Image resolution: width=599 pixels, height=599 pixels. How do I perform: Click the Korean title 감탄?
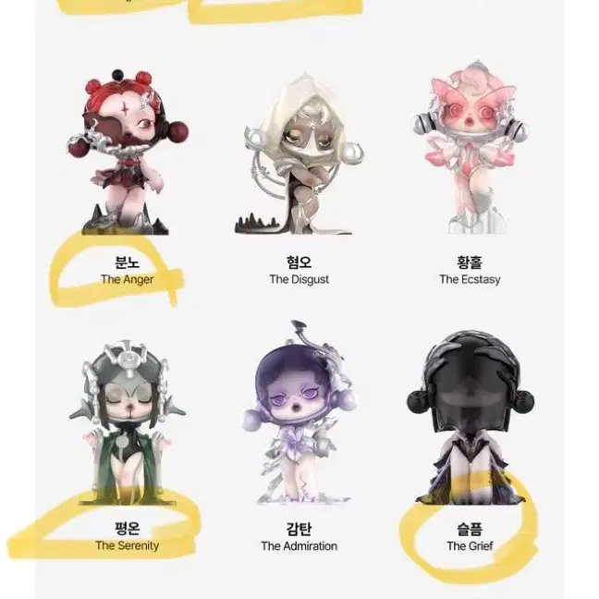tap(299, 529)
